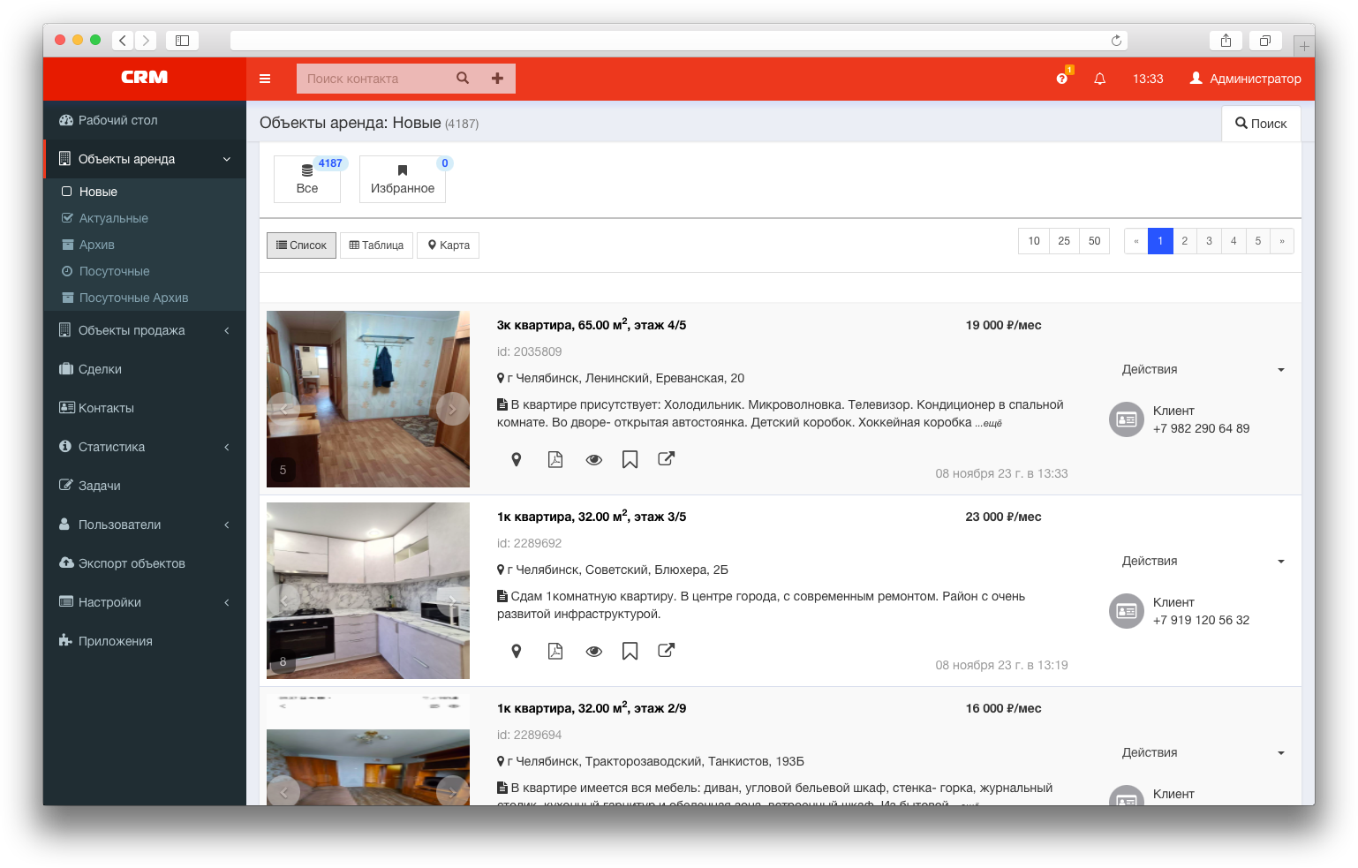Viewport: 1358px width, 868px height.
Task: Expand Статистика section
Action: pos(145,447)
